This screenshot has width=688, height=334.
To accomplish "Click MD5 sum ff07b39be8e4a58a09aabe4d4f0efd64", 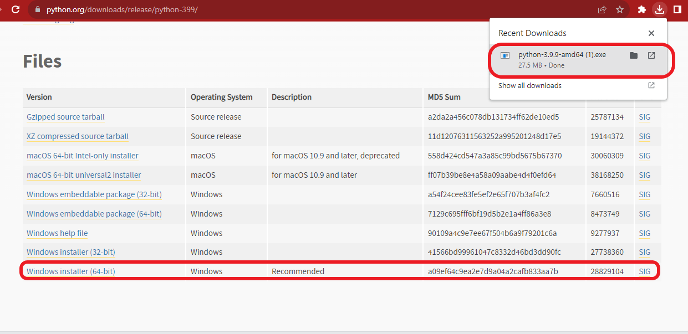I will pyautogui.click(x=492, y=175).
